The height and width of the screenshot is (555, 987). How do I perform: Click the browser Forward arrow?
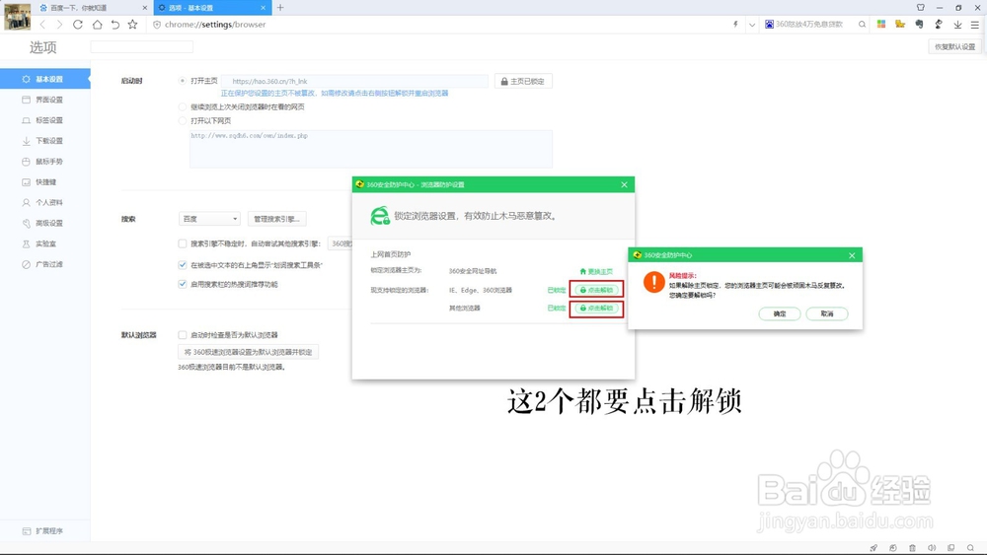pyautogui.click(x=59, y=25)
